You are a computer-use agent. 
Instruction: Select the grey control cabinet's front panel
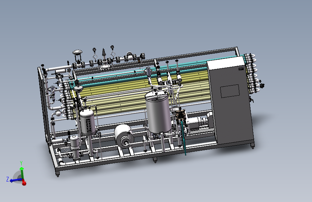232,104
